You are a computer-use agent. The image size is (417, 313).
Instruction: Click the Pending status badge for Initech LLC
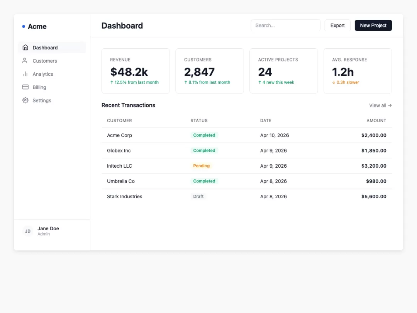point(201,166)
